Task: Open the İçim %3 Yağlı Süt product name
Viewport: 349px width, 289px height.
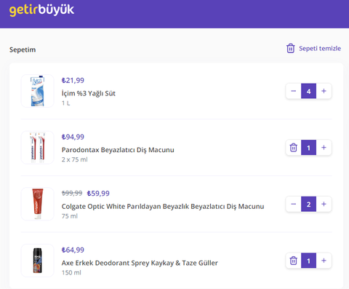Action: 89,93
